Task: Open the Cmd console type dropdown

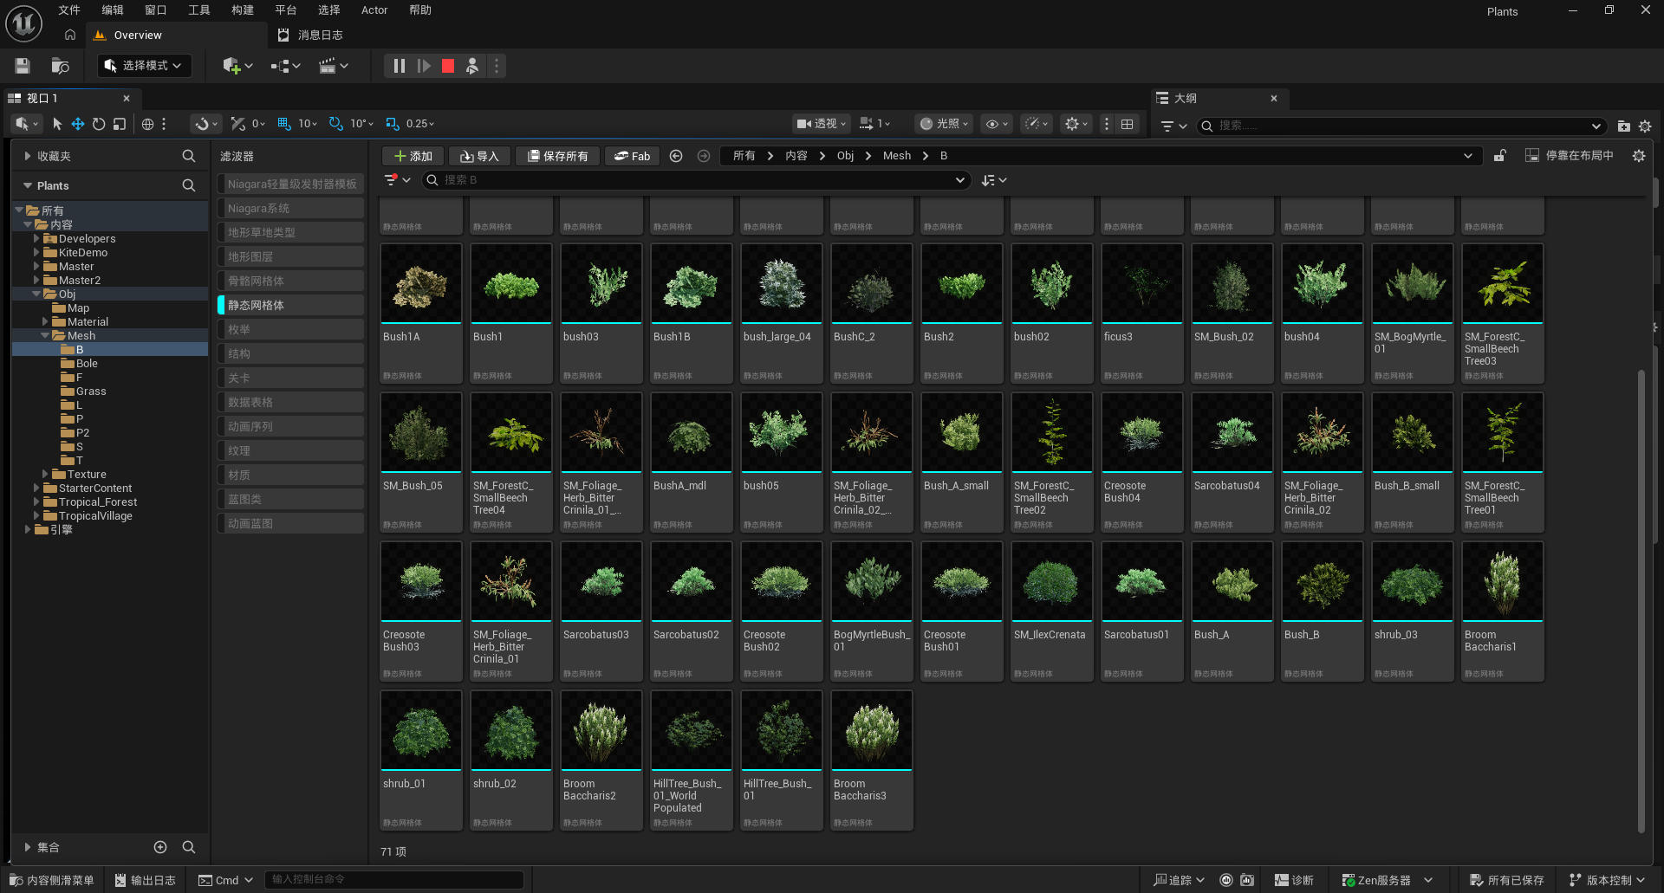Action: tap(226, 880)
